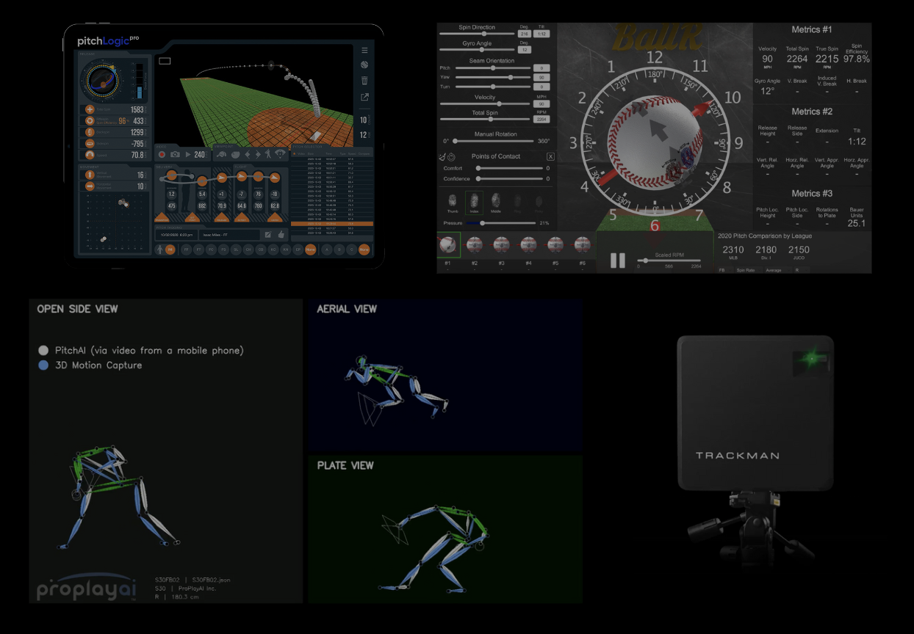Click the pitcher figure icon in bottom row
Image resolution: width=914 pixels, height=634 pixels.
159,249
